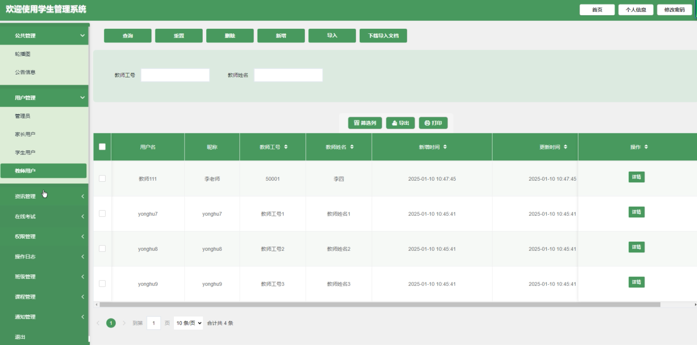
Task: Go to 首页 in top bar
Action: pos(597,10)
